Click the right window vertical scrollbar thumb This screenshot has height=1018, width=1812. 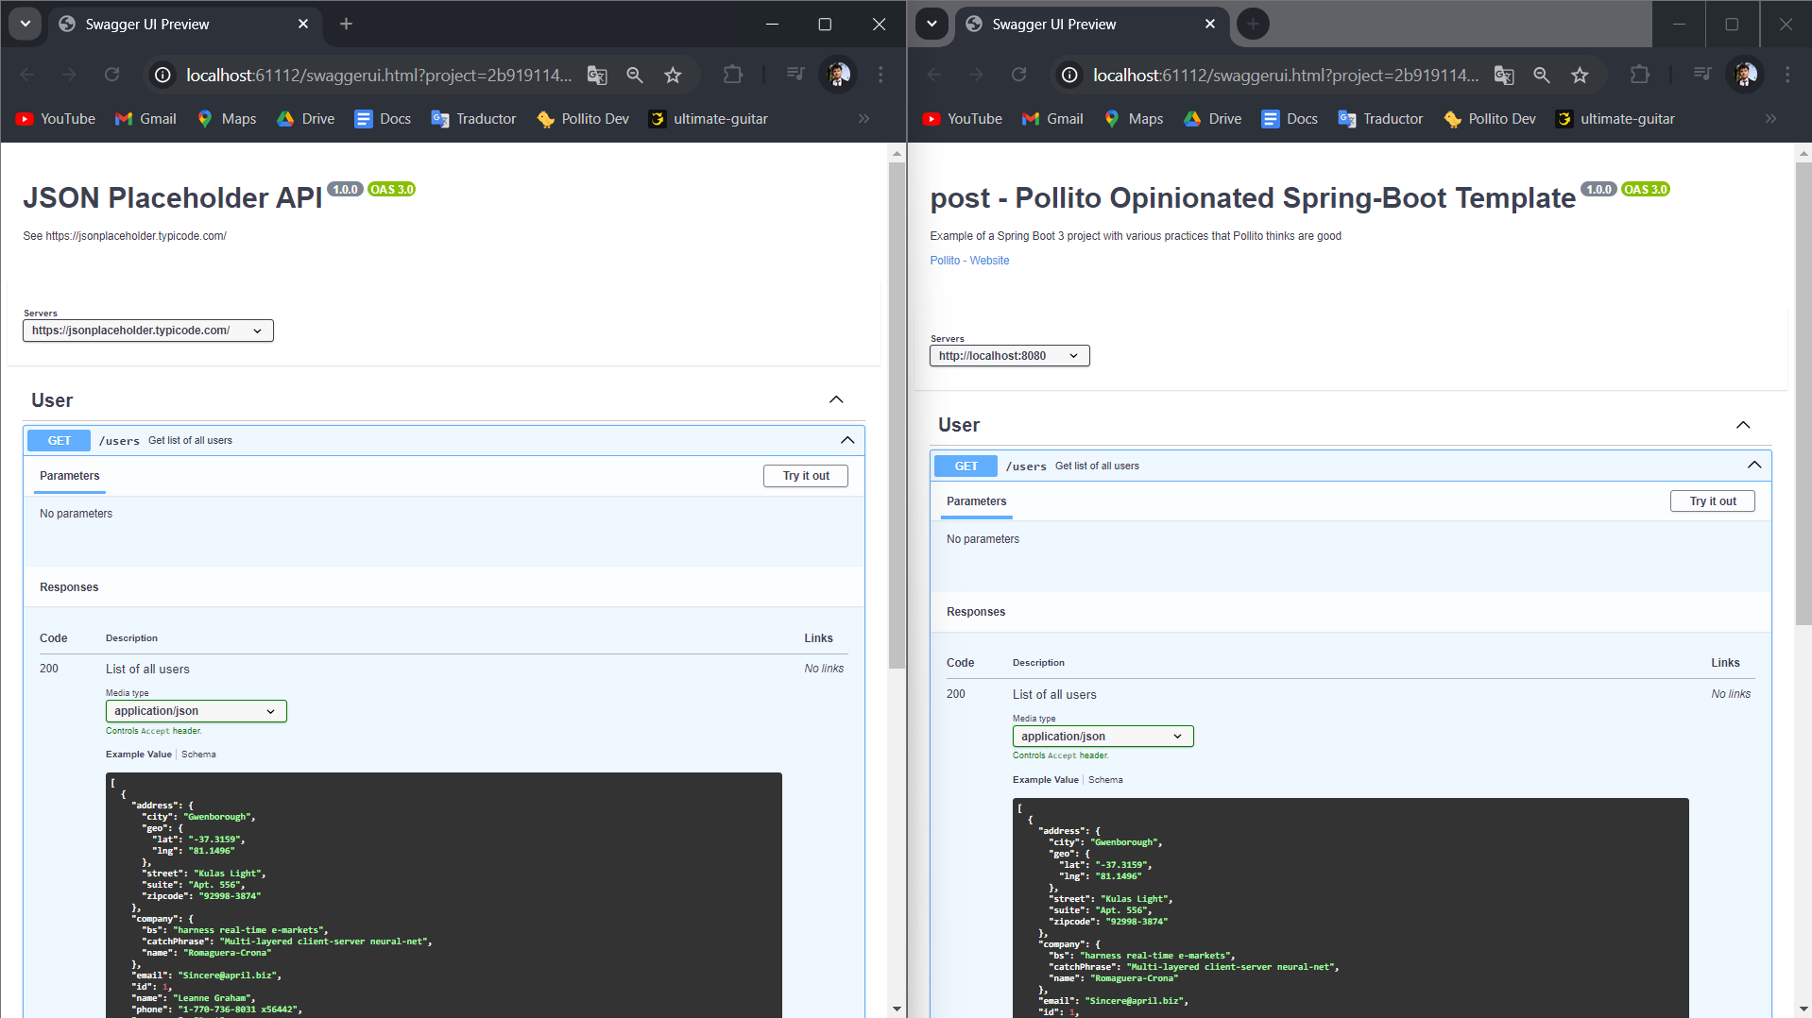1803,394
